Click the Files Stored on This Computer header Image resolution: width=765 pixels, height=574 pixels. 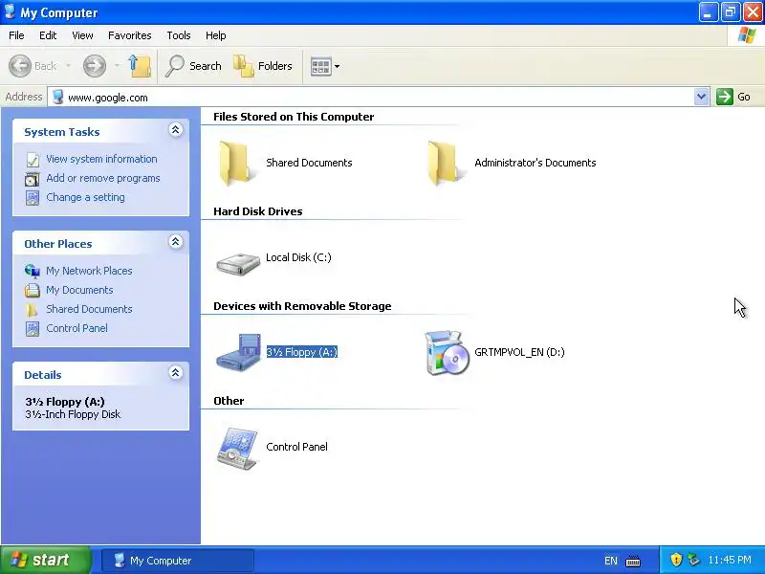(294, 117)
